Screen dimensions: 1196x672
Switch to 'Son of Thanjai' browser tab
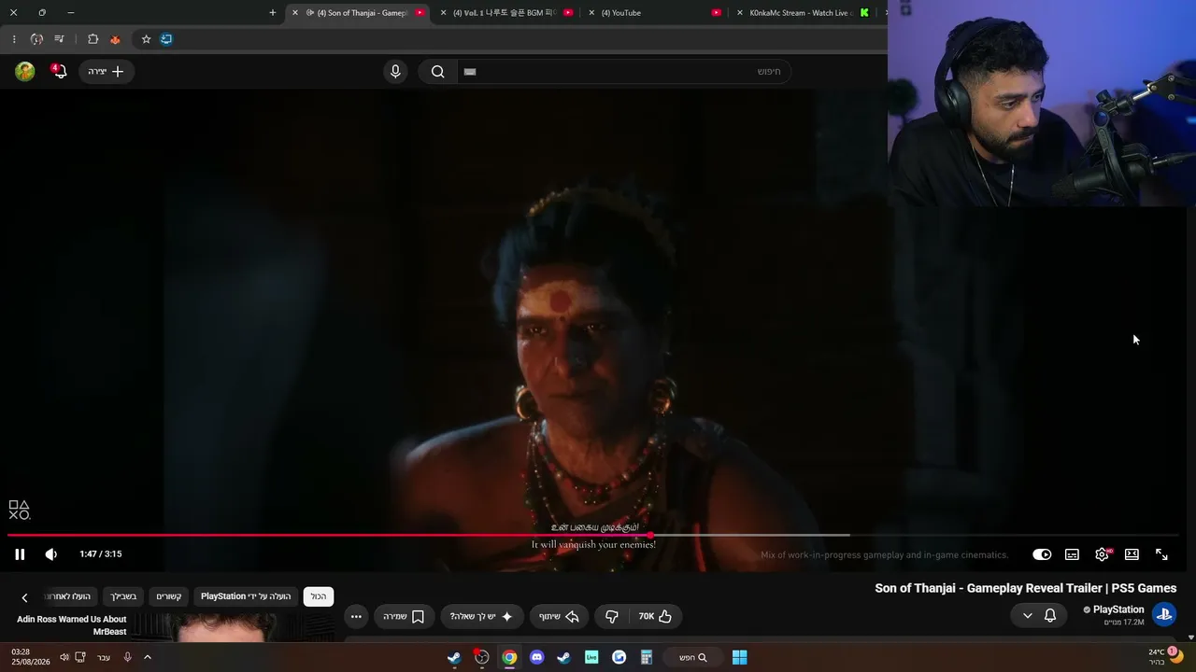[360, 13]
